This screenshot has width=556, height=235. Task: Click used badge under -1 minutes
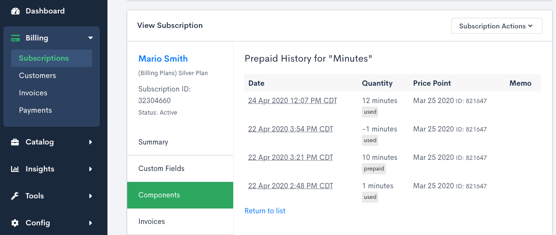pyautogui.click(x=370, y=140)
